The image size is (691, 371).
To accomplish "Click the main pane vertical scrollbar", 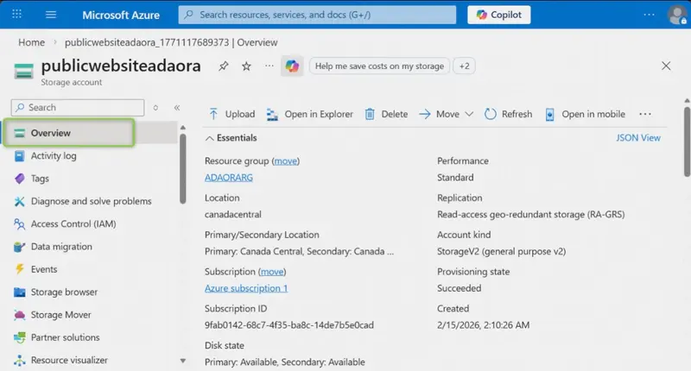I will [x=687, y=141].
